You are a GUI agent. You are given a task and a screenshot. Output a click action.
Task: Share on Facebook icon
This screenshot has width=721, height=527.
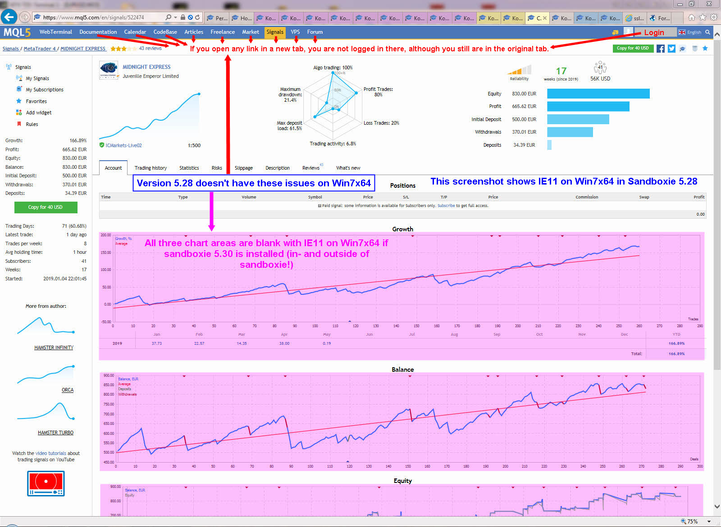[661, 49]
